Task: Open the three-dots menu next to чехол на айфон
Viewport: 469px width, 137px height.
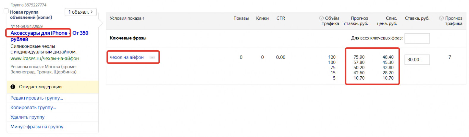Action: pyautogui.click(x=152, y=58)
